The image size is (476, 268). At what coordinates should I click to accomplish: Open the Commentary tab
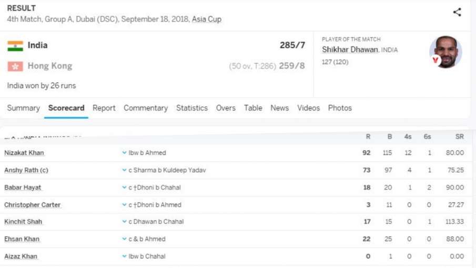coord(146,108)
